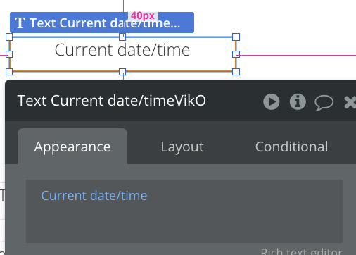356x255 pixels.
Task: Click the empty area of the text content field
Action: [184, 223]
